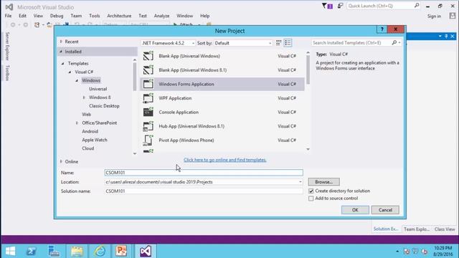Select the Web tree item

[x=86, y=115]
